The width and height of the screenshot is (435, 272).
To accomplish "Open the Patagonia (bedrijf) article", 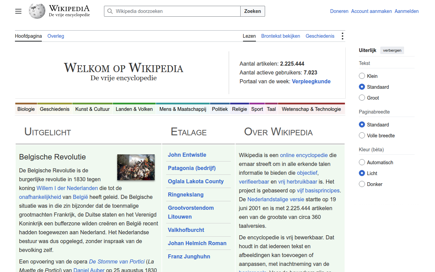I will (192, 168).
